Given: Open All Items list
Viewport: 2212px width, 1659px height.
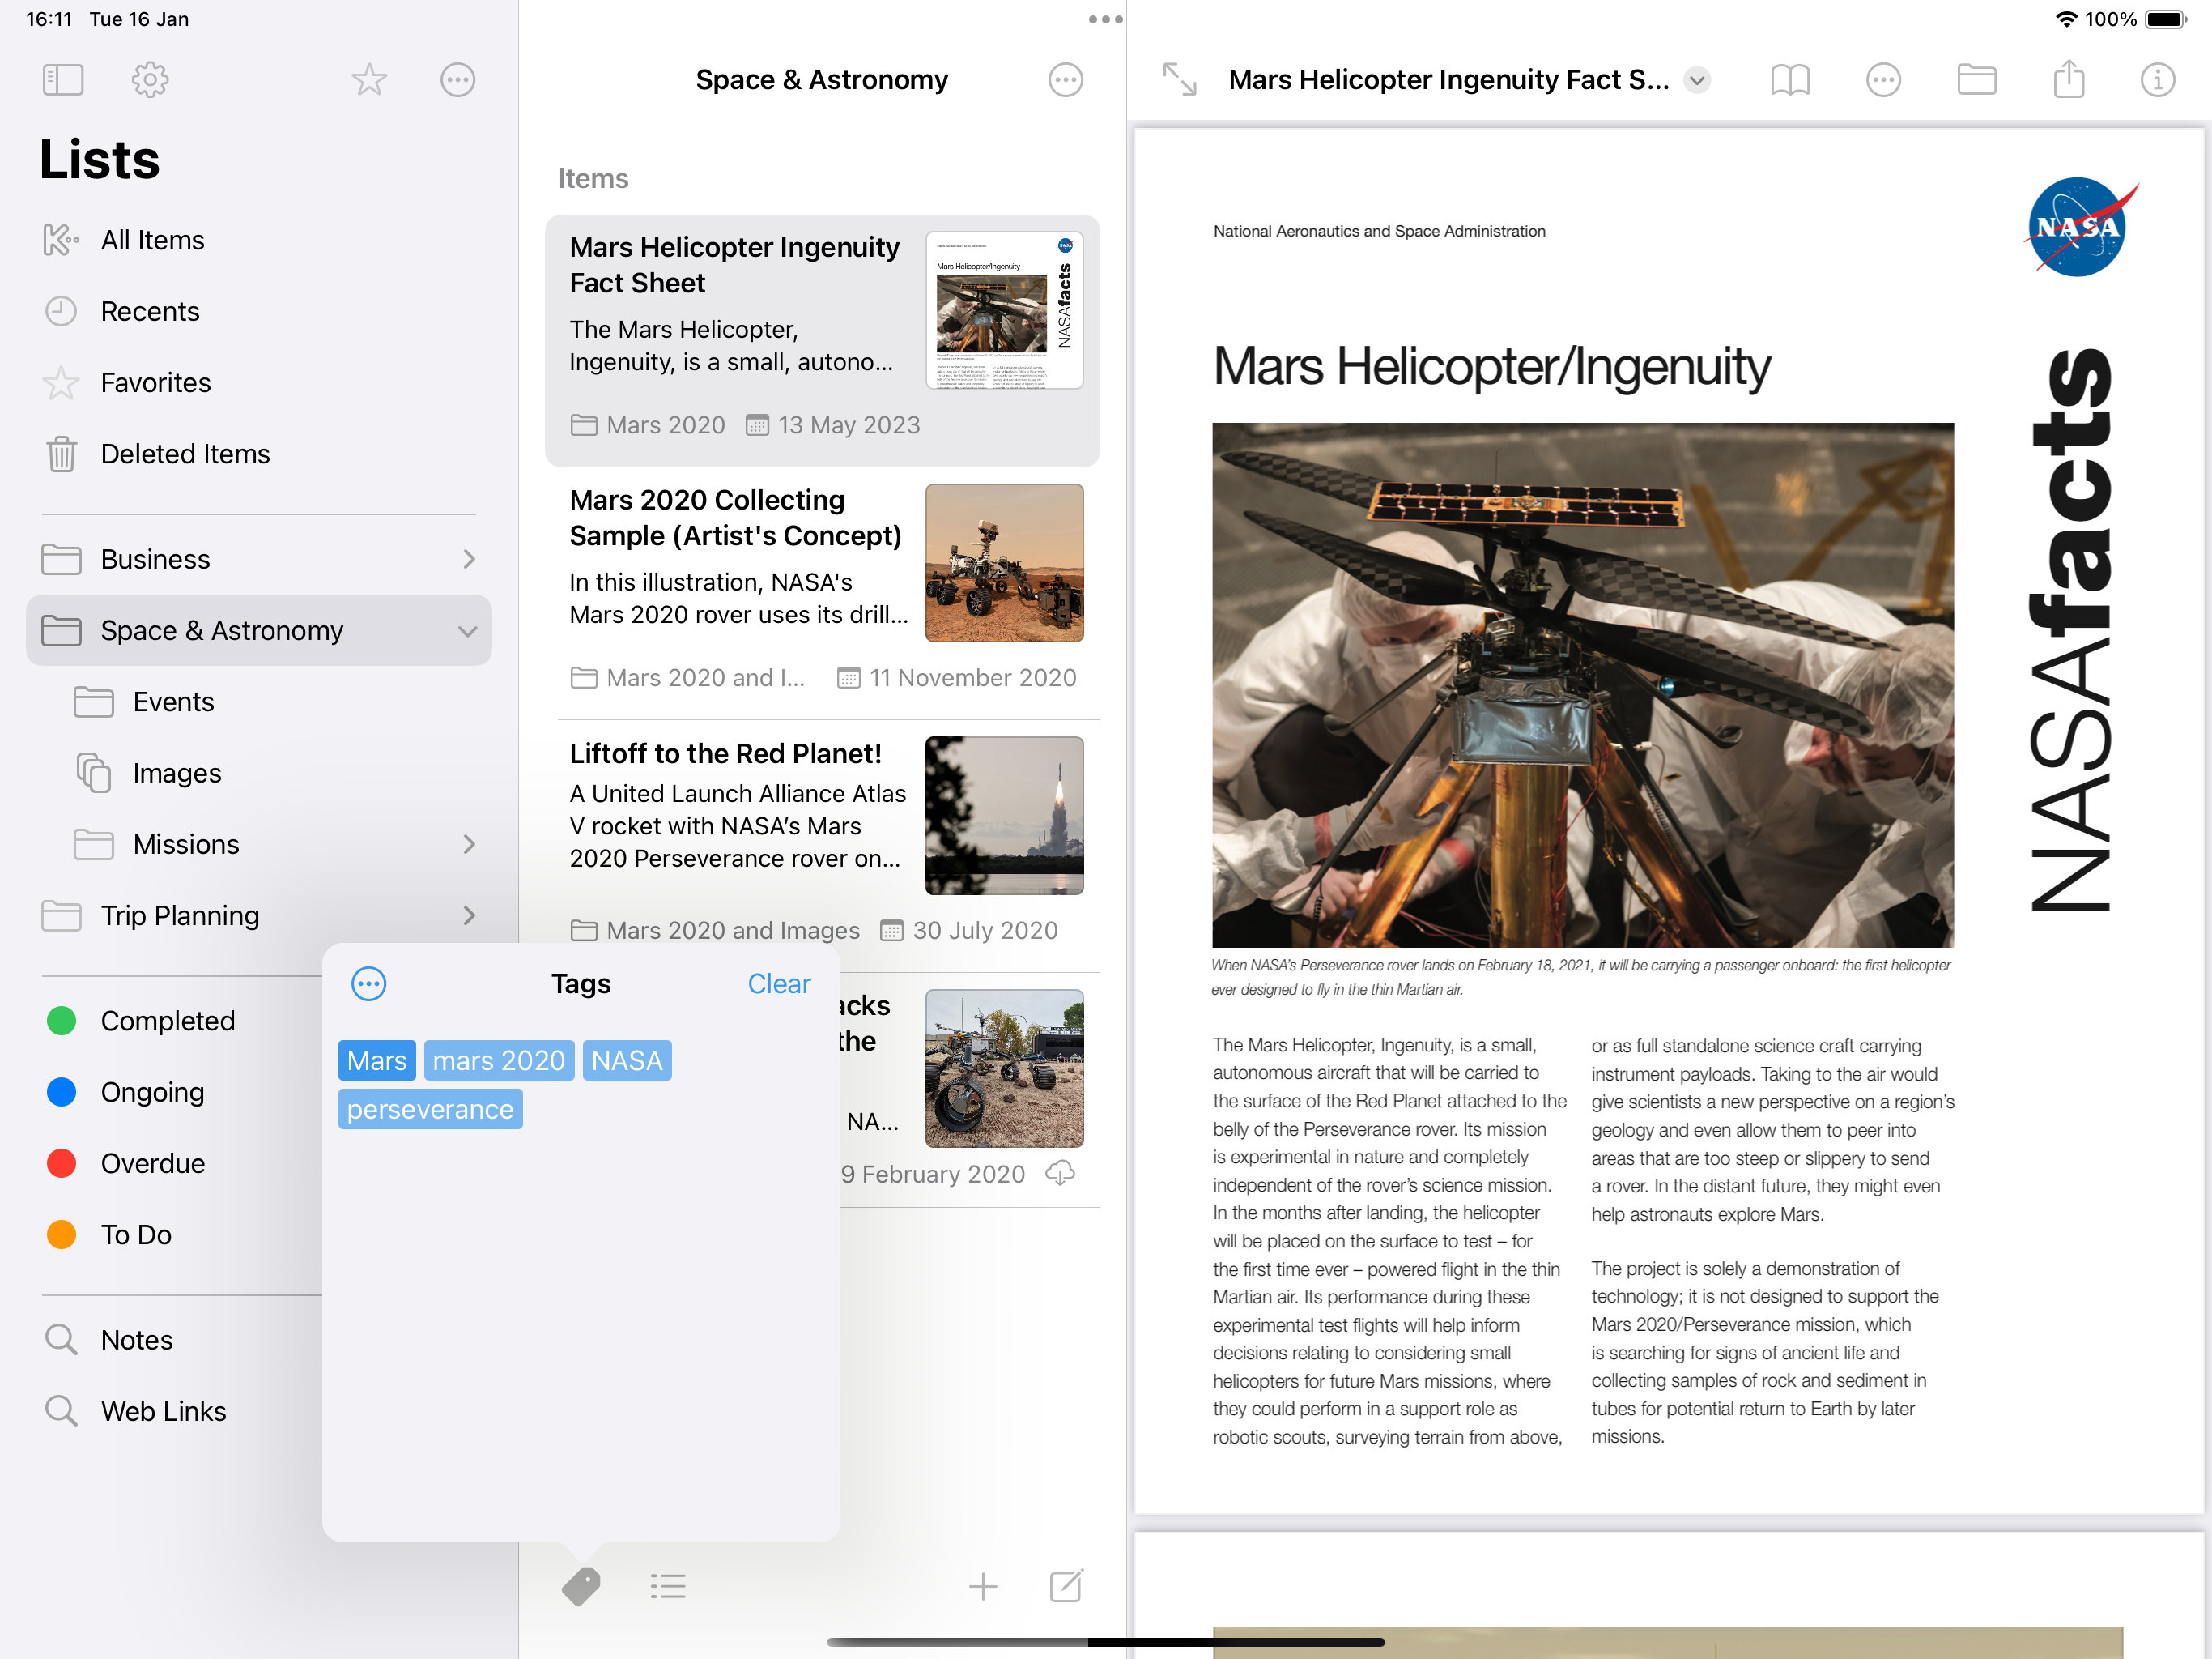Looking at the screenshot, I should 259,240.
